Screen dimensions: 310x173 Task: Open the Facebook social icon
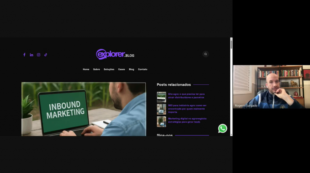(x=25, y=55)
